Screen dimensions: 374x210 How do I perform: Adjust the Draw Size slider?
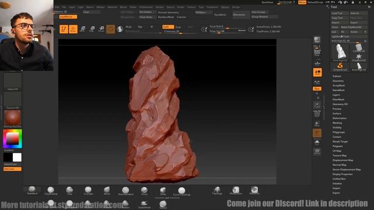tap(227, 31)
